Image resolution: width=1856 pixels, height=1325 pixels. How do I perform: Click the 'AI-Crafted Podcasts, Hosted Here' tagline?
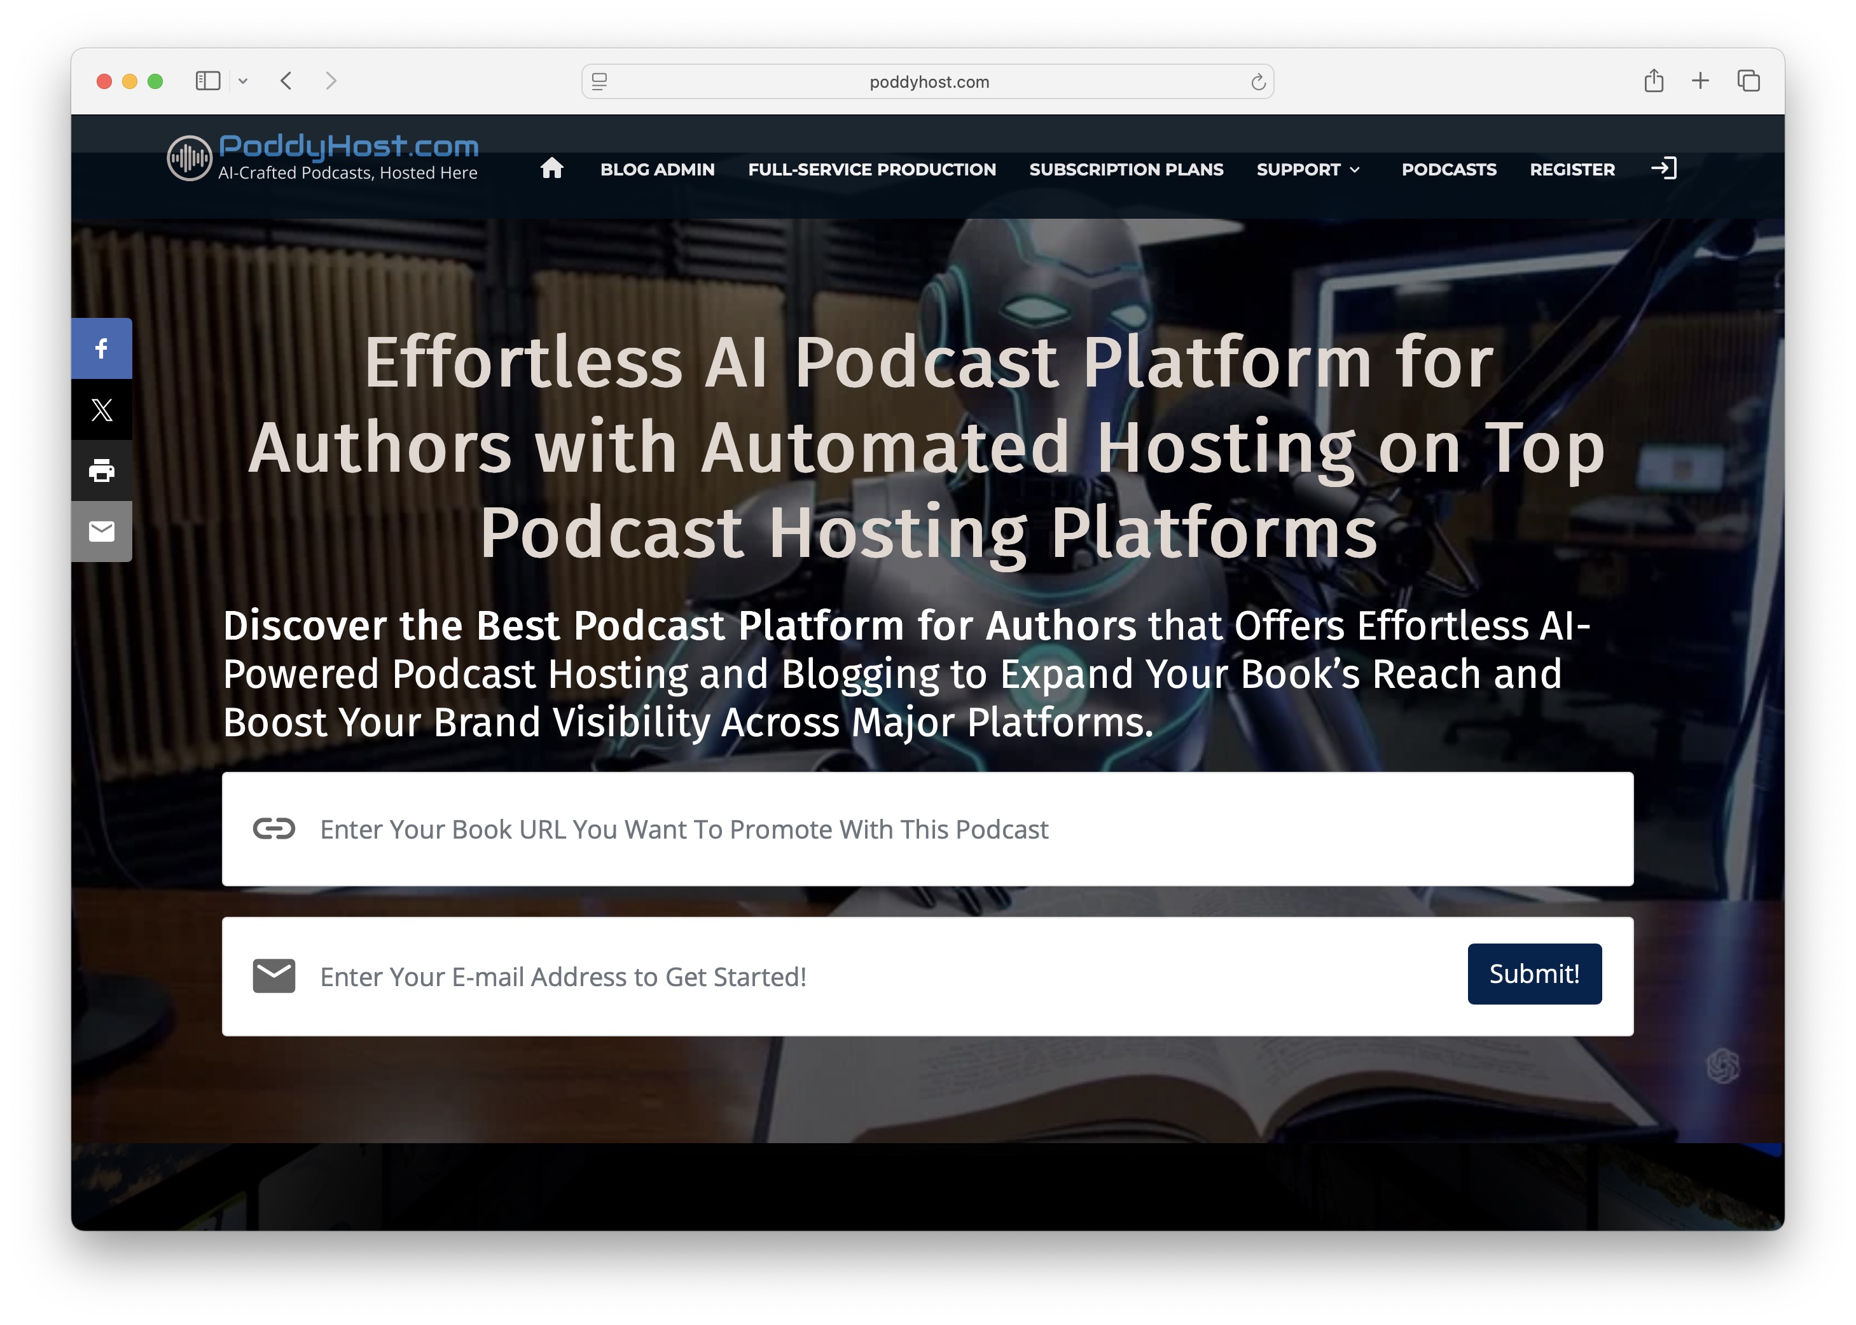[x=348, y=173]
